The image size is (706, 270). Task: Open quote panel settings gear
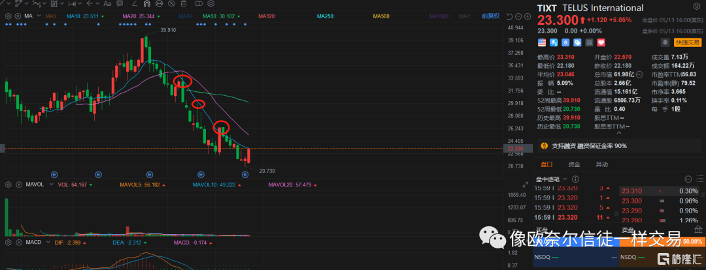[x=698, y=7]
